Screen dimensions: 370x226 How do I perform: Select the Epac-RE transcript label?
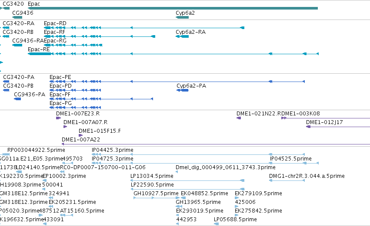[39, 49]
